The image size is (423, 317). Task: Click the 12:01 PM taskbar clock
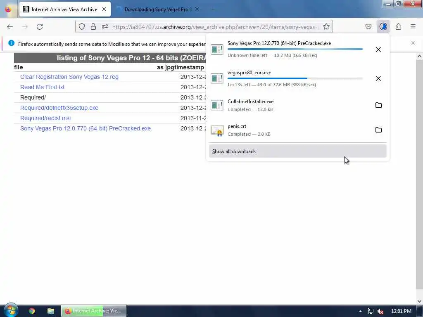pyautogui.click(x=401, y=311)
